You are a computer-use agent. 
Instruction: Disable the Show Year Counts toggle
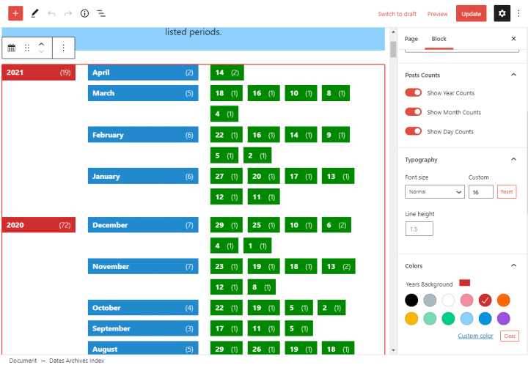click(x=413, y=92)
